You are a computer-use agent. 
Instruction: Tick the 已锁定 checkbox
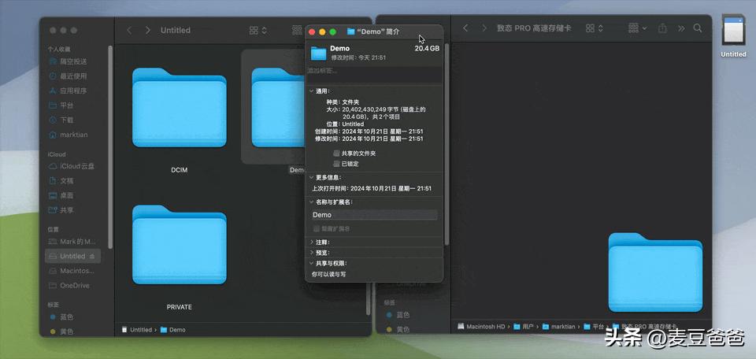(x=336, y=164)
